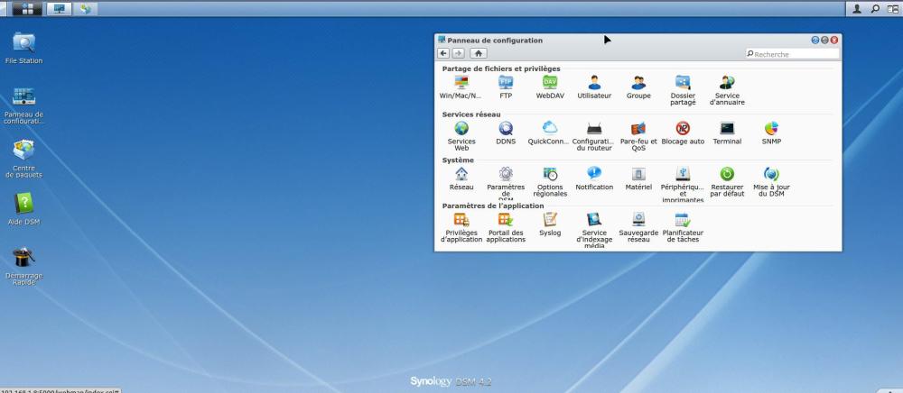Open Blocage auto settings
Image resolution: width=903 pixels, height=393 pixels.
683,133
